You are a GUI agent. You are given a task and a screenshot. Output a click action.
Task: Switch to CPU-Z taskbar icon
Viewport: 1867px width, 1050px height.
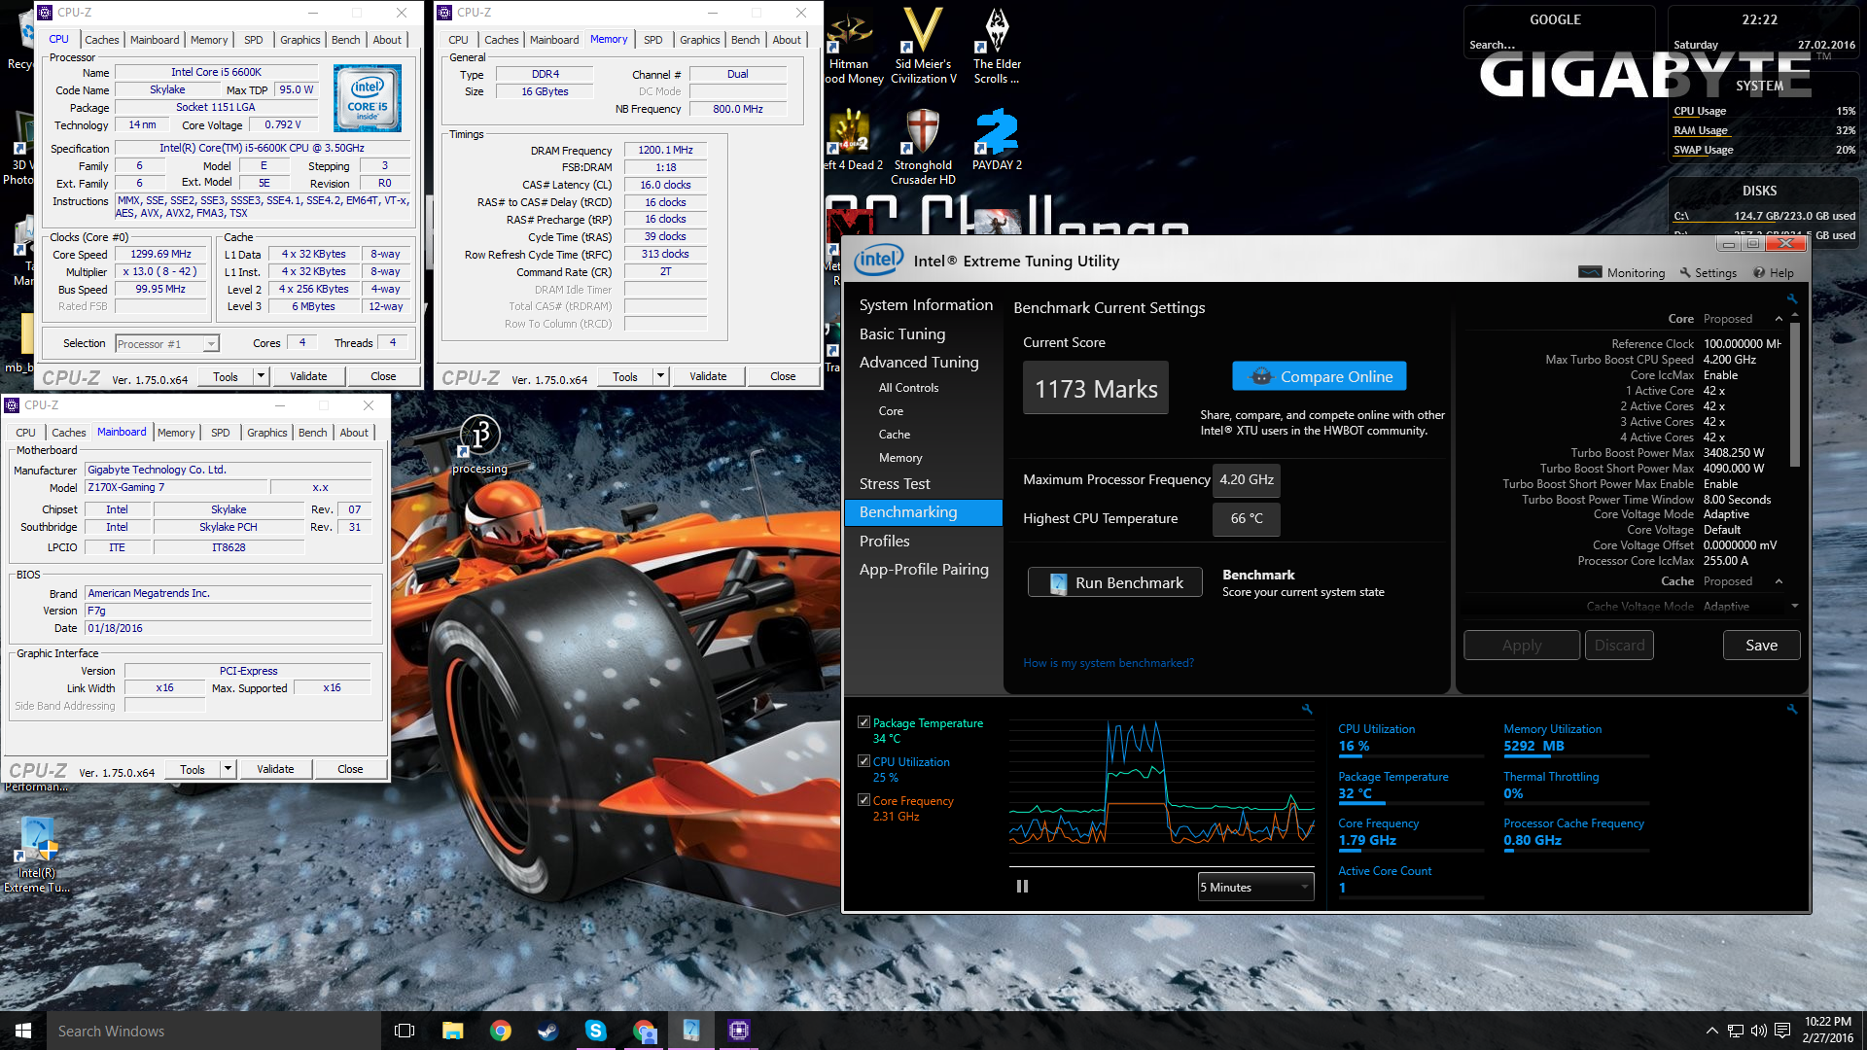click(x=739, y=1031)
